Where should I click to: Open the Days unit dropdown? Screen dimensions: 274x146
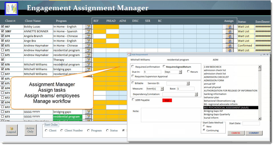point(180,72)
